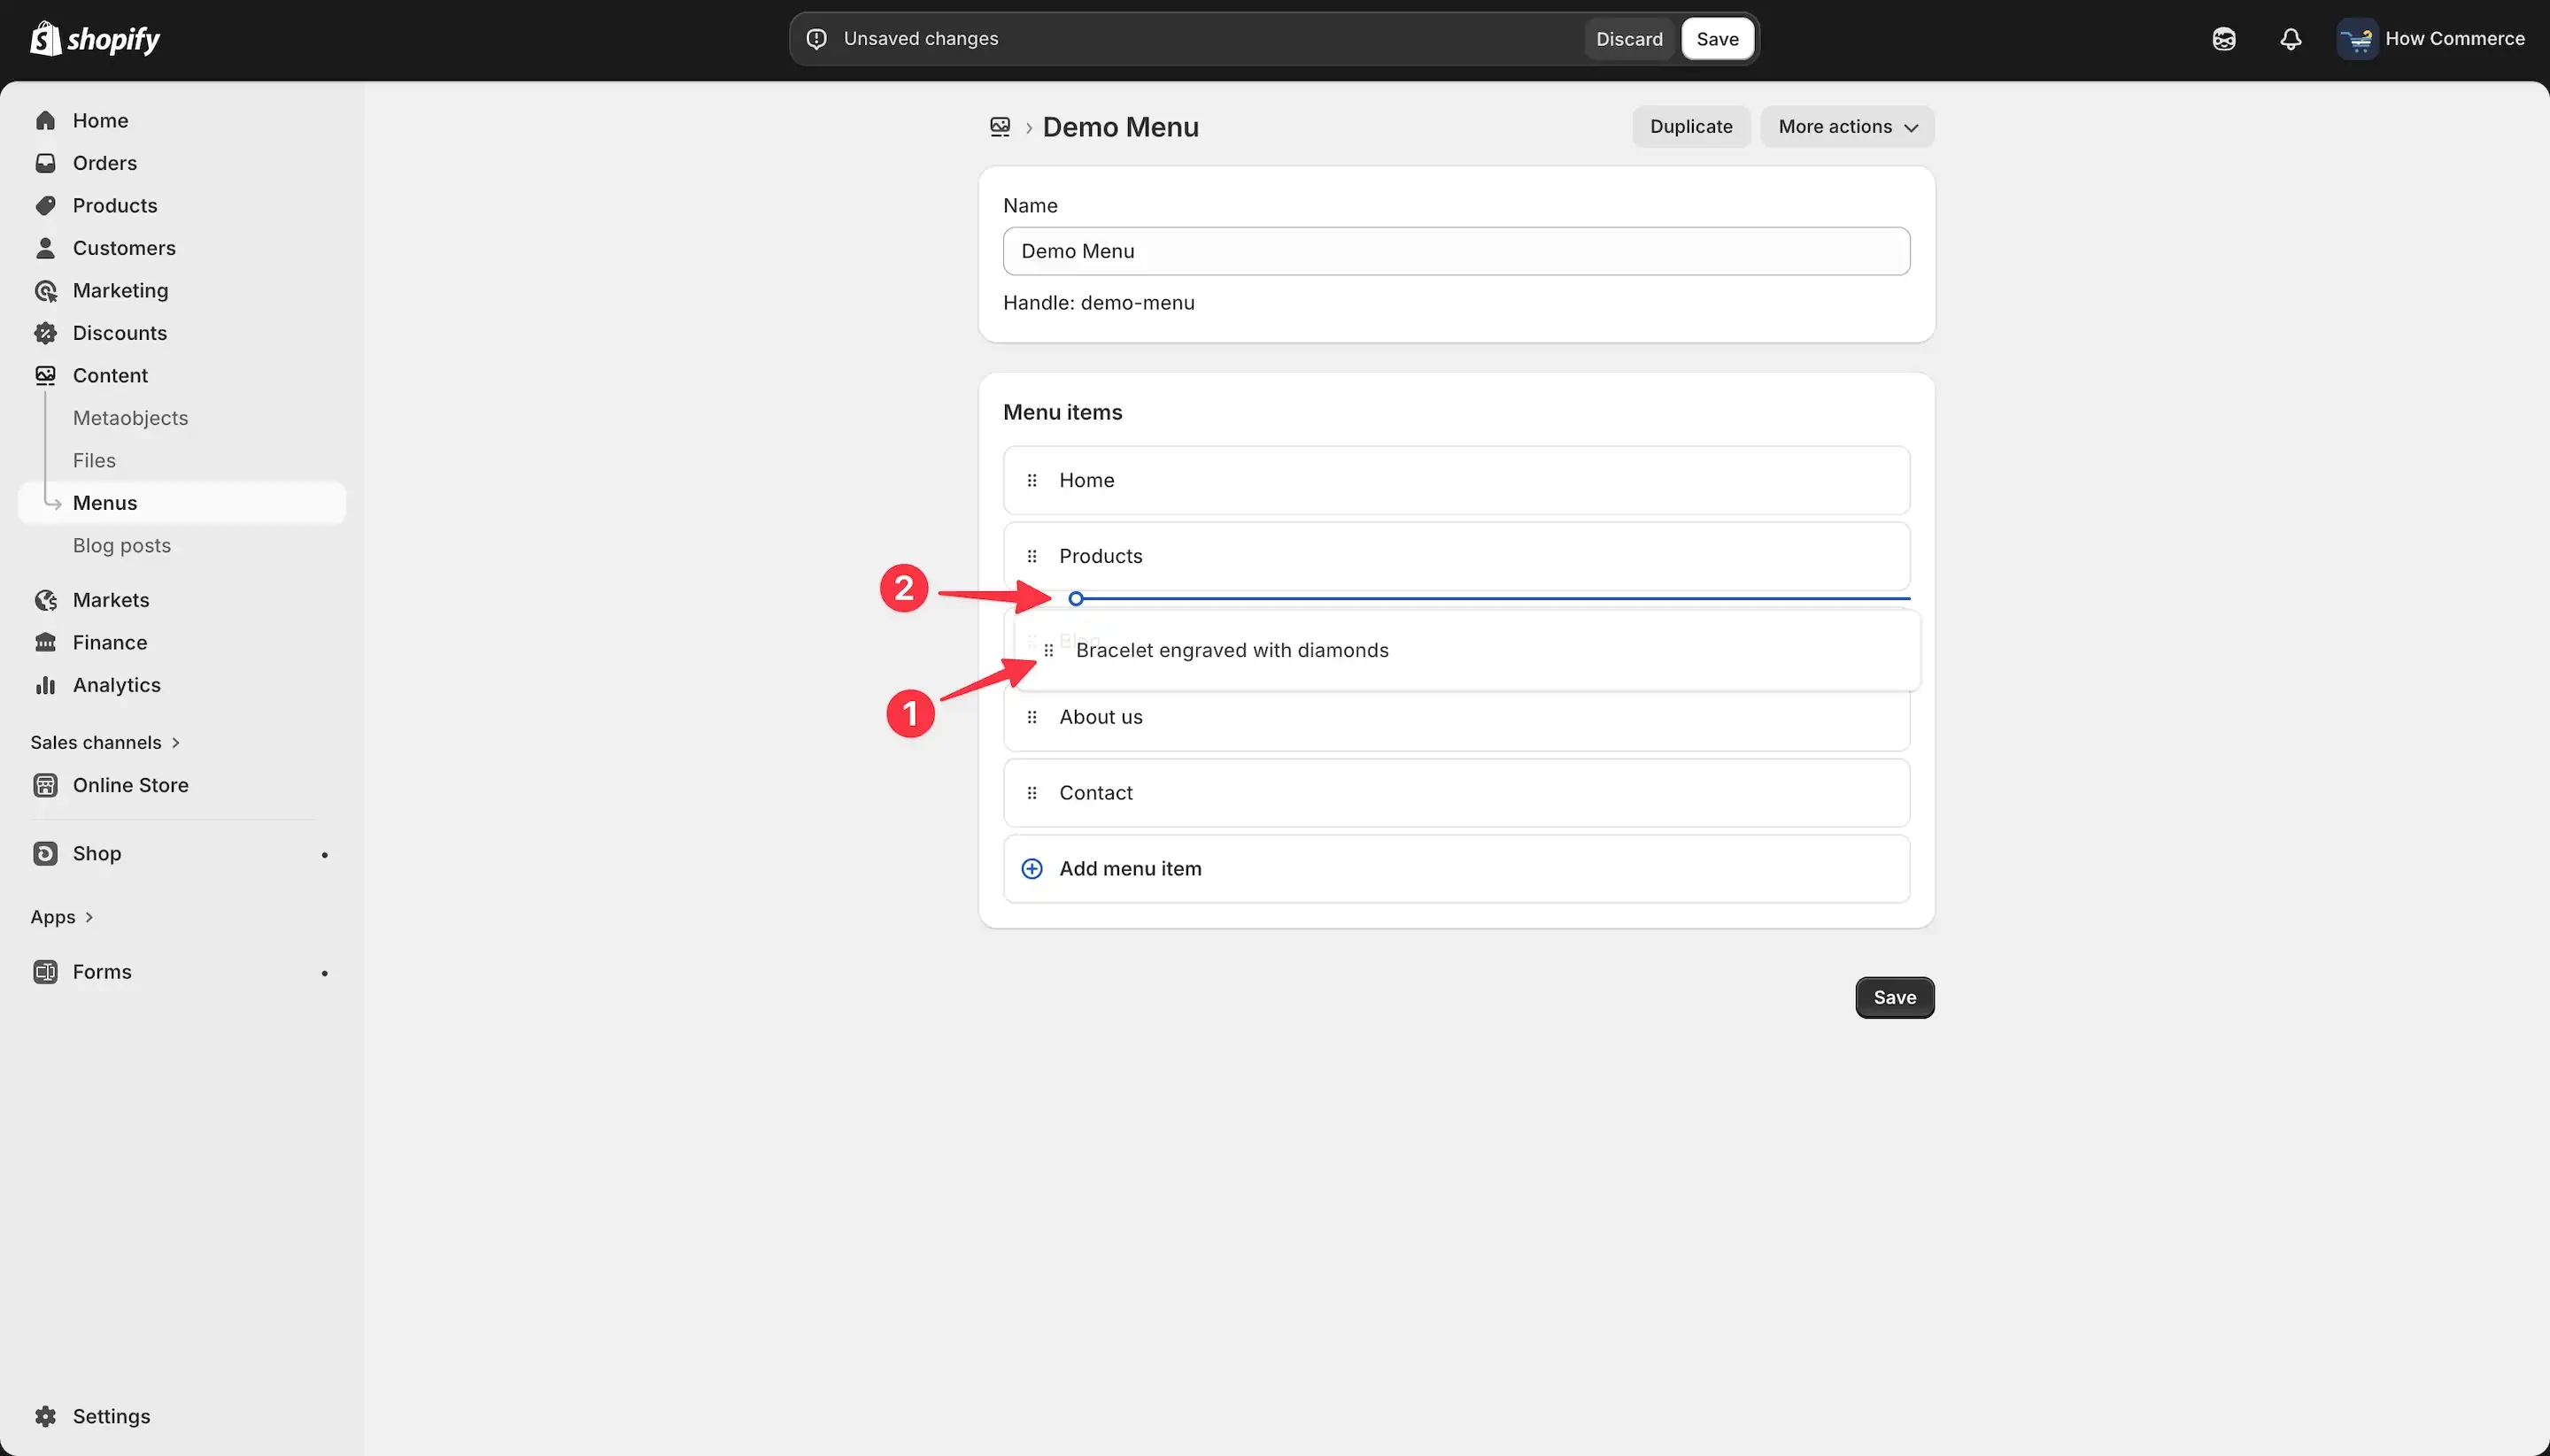Click the Handle: demo-menu text

point(1099,303)
